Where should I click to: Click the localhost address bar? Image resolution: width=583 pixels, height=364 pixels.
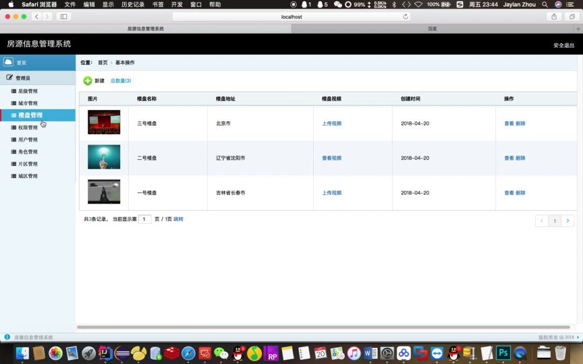pos(291,16)
